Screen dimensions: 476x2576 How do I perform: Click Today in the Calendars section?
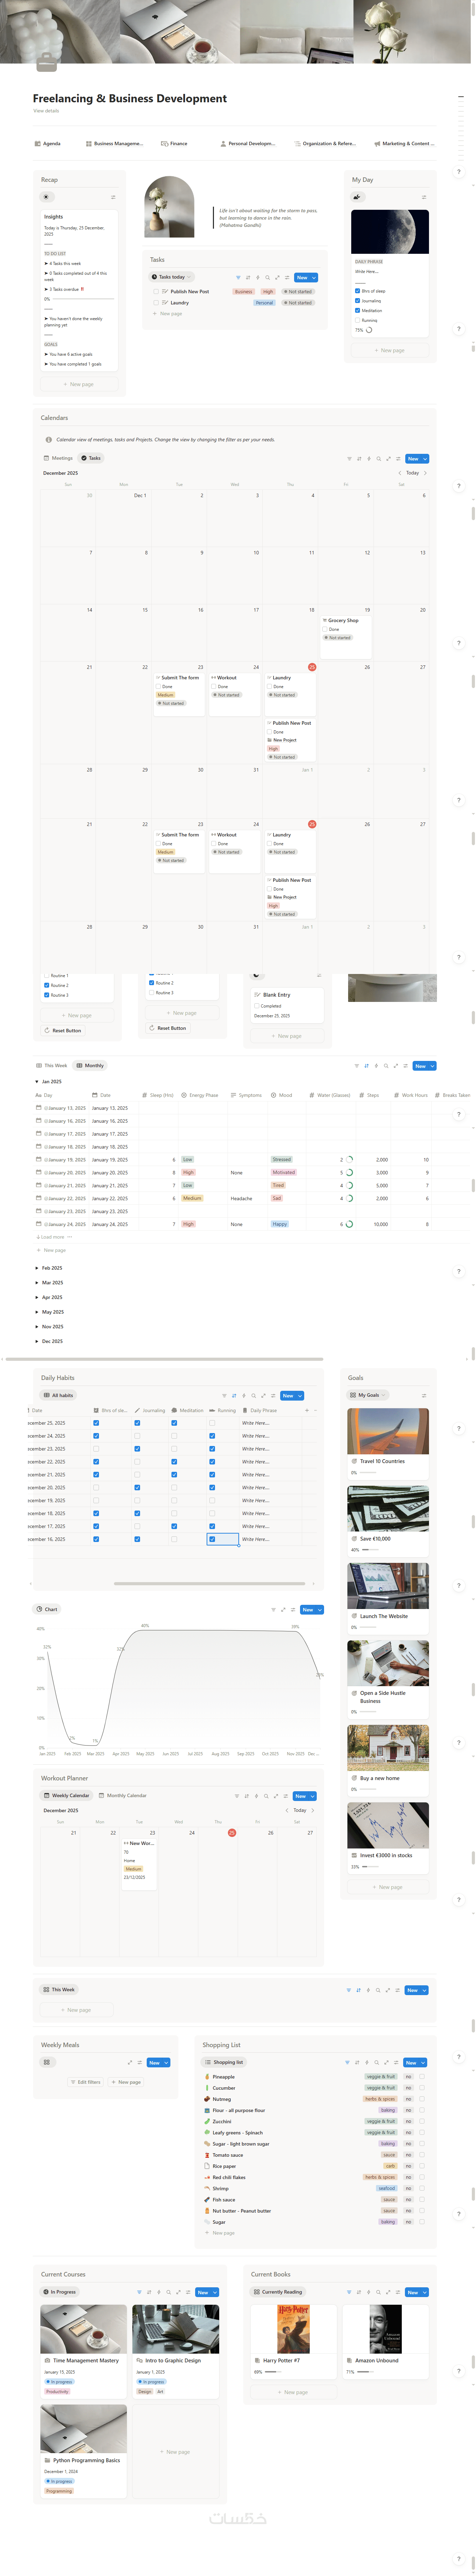[412, 473]
